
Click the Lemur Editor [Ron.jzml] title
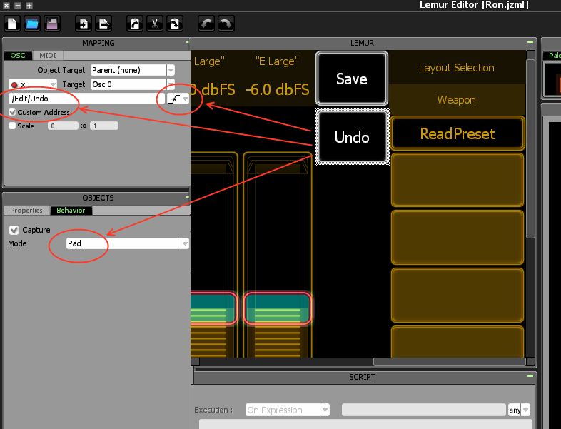[x=474, y=5]
